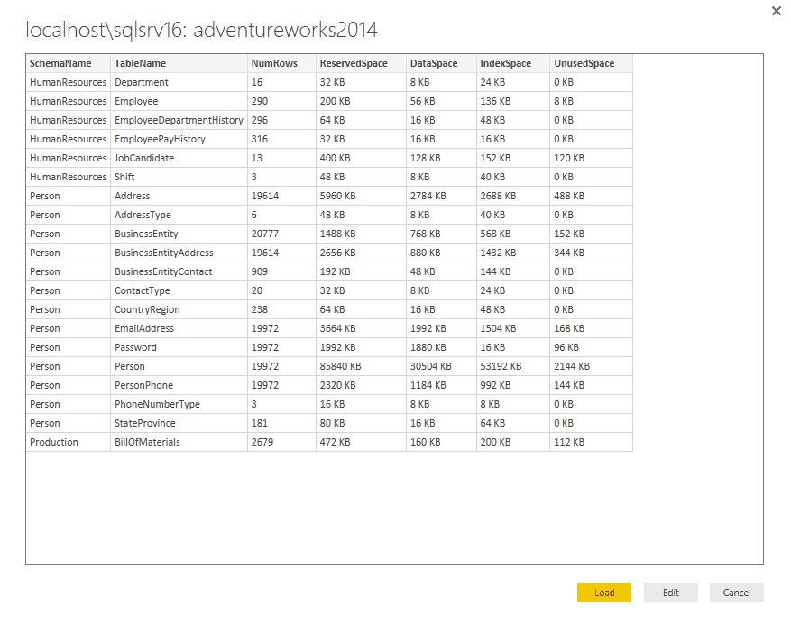The height and width of the screenshot is (625, 791).
Task: Click the 20777 row count cell
Action: tap(282, 234)
